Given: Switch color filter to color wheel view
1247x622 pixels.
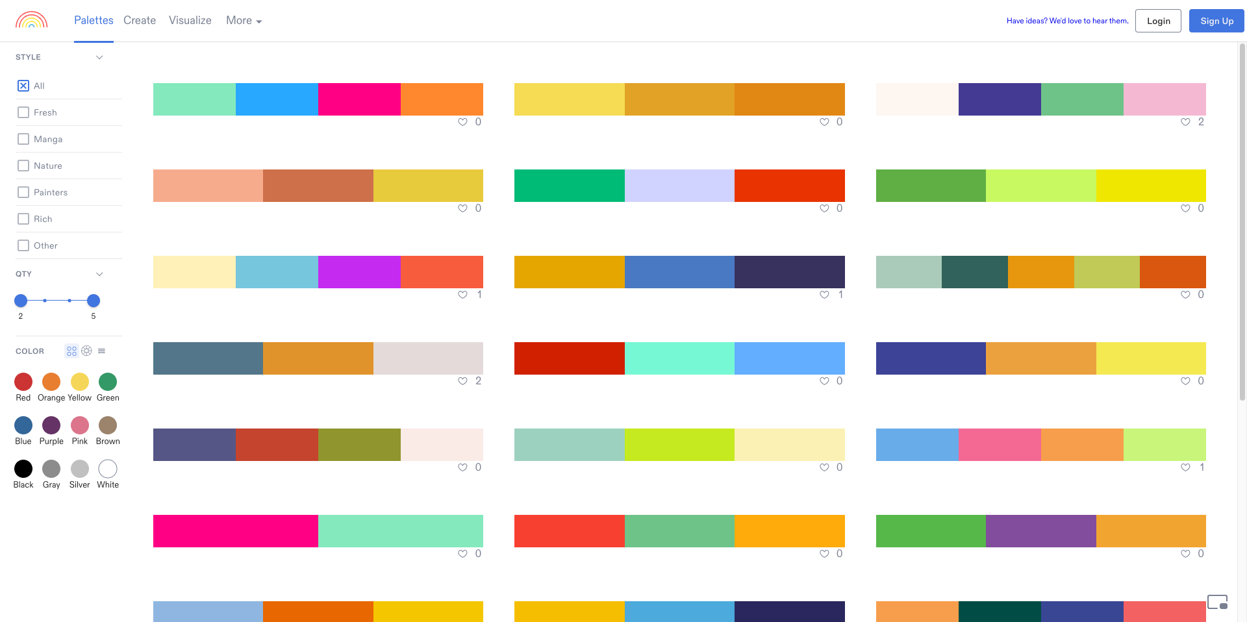Looking at the screenshot, I should (x=86, y=351).
